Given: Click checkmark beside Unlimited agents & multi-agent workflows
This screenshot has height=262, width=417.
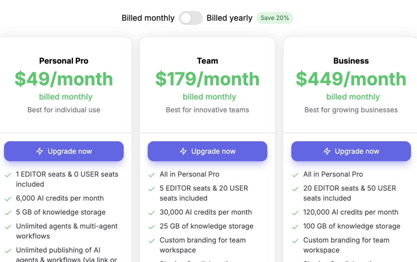Looking at the screenshot, I should coord(8,227).
